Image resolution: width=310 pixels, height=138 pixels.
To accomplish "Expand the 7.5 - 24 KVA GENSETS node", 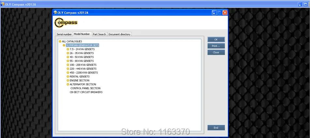I will (x=68, y=49).
